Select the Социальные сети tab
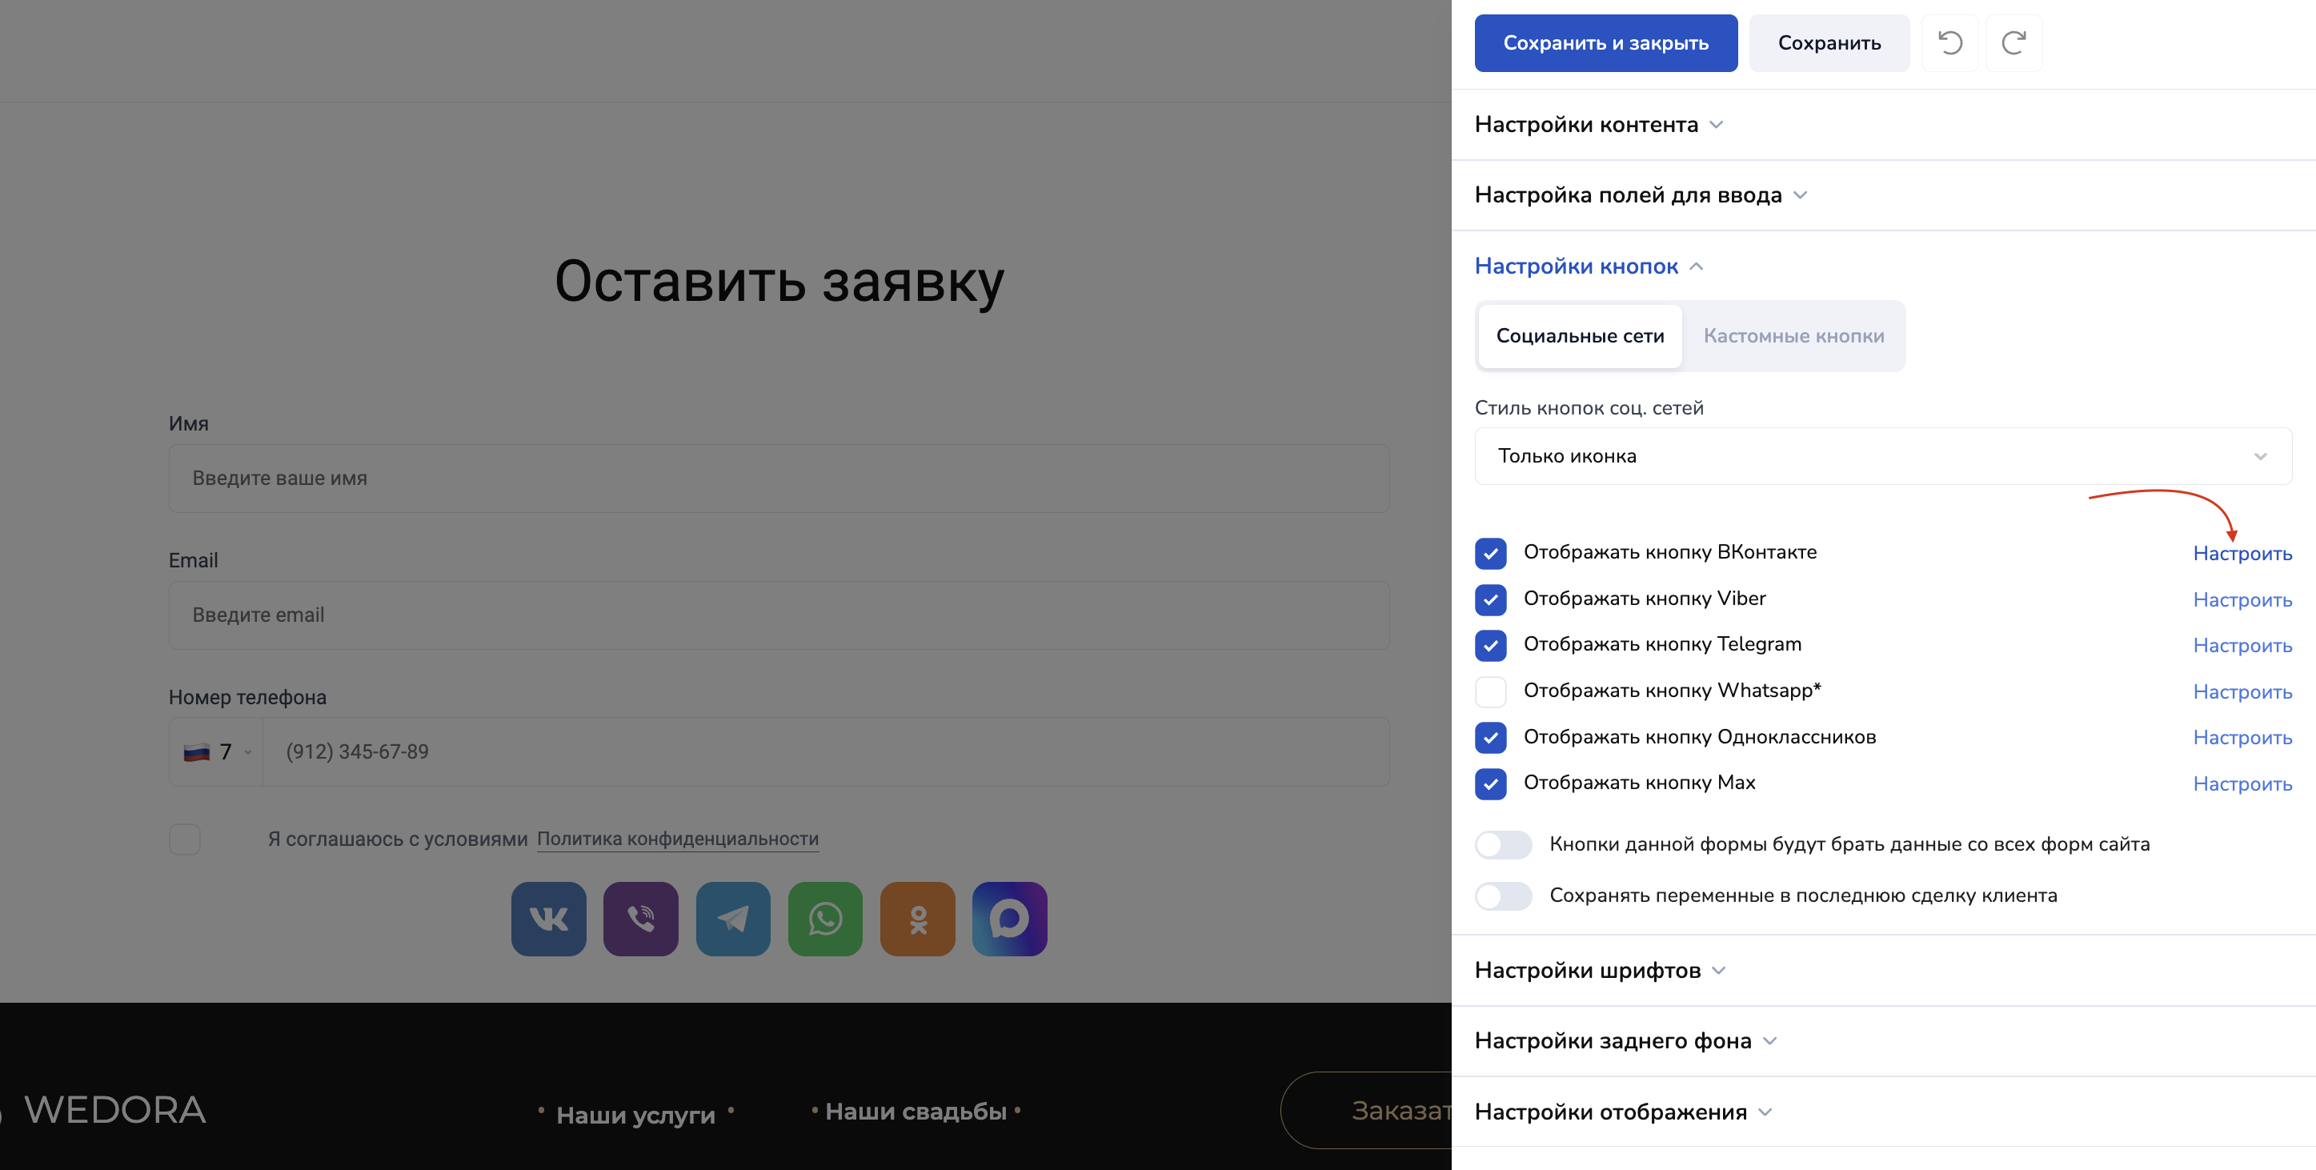 [1580, 335]
